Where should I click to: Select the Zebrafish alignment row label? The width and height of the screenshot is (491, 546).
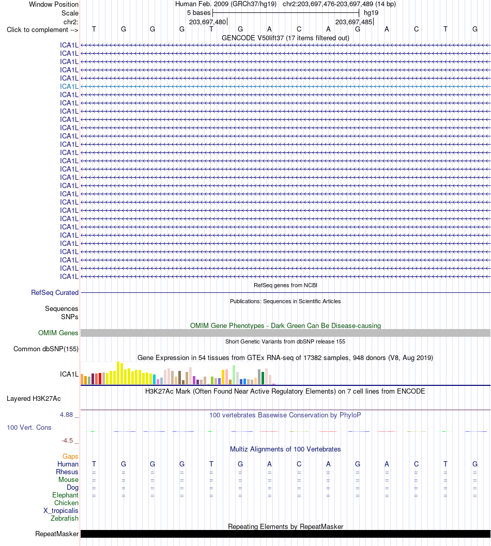pyautogui.click(x=65, y=519)
